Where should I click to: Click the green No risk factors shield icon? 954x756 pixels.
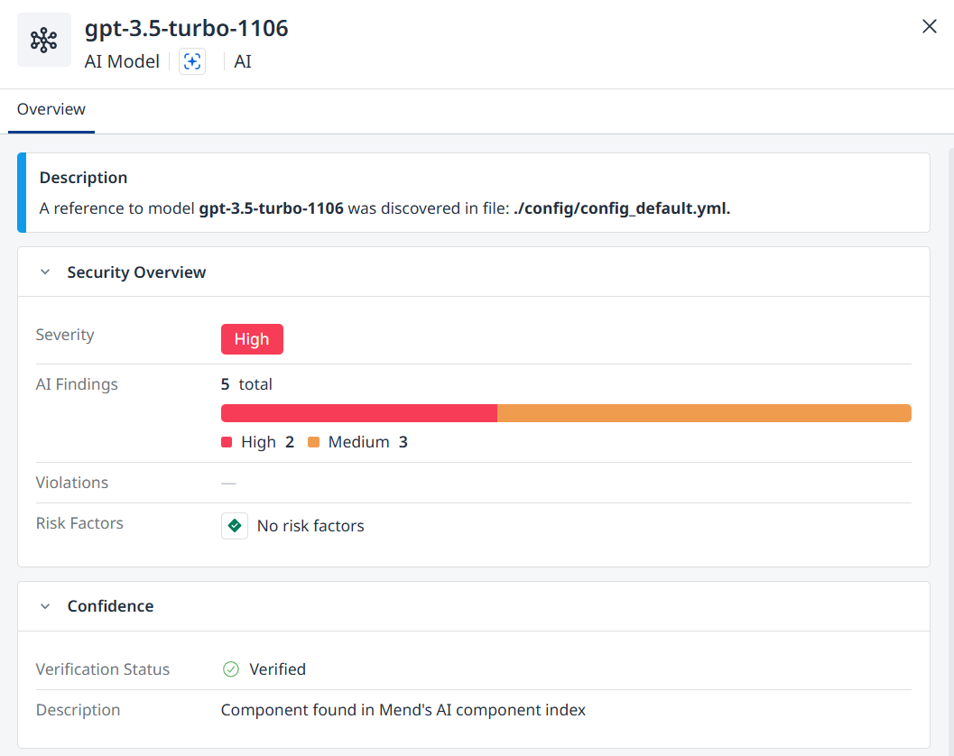[235, 525]
